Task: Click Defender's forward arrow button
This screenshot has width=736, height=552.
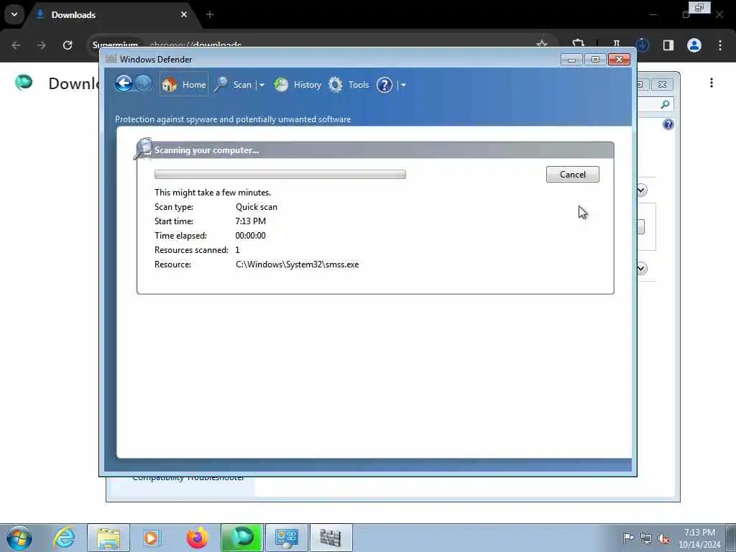Action: [x=144, y=84]
